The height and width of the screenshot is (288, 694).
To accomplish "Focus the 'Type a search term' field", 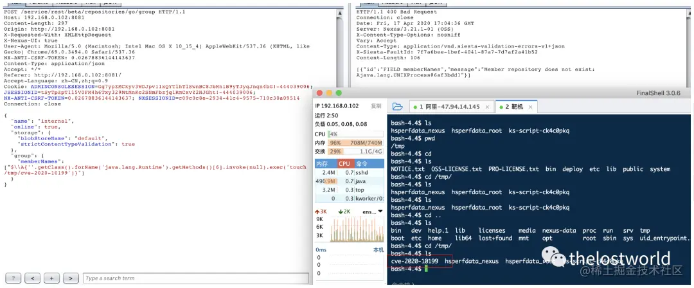I will [x=196, y=278].
